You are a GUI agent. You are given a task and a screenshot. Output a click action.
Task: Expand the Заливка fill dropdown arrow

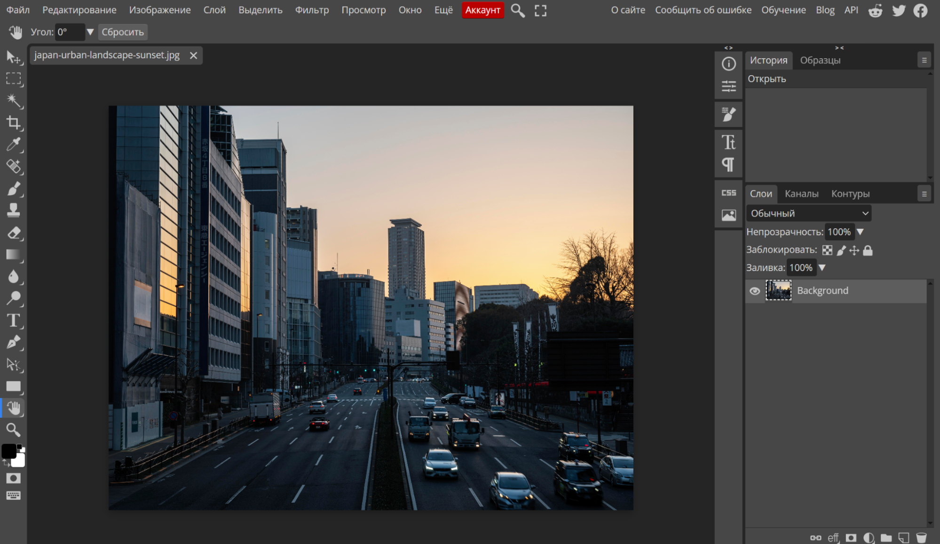coord(822,268)
